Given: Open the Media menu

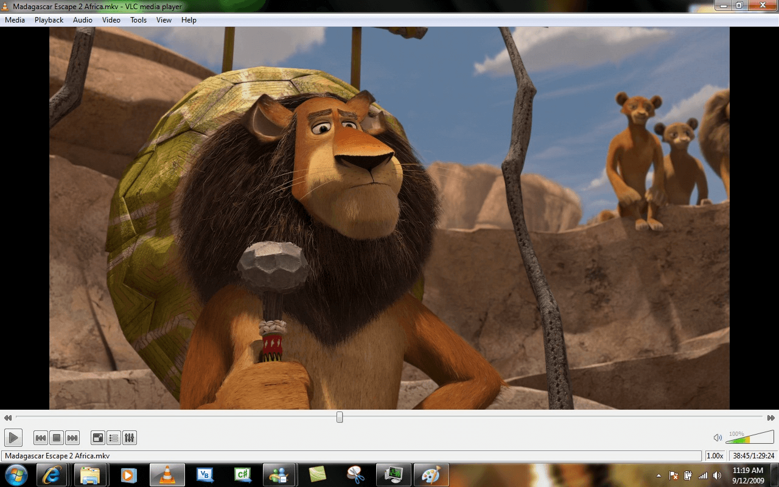Looking at the screenshot, I should click(x=15, y=19).
